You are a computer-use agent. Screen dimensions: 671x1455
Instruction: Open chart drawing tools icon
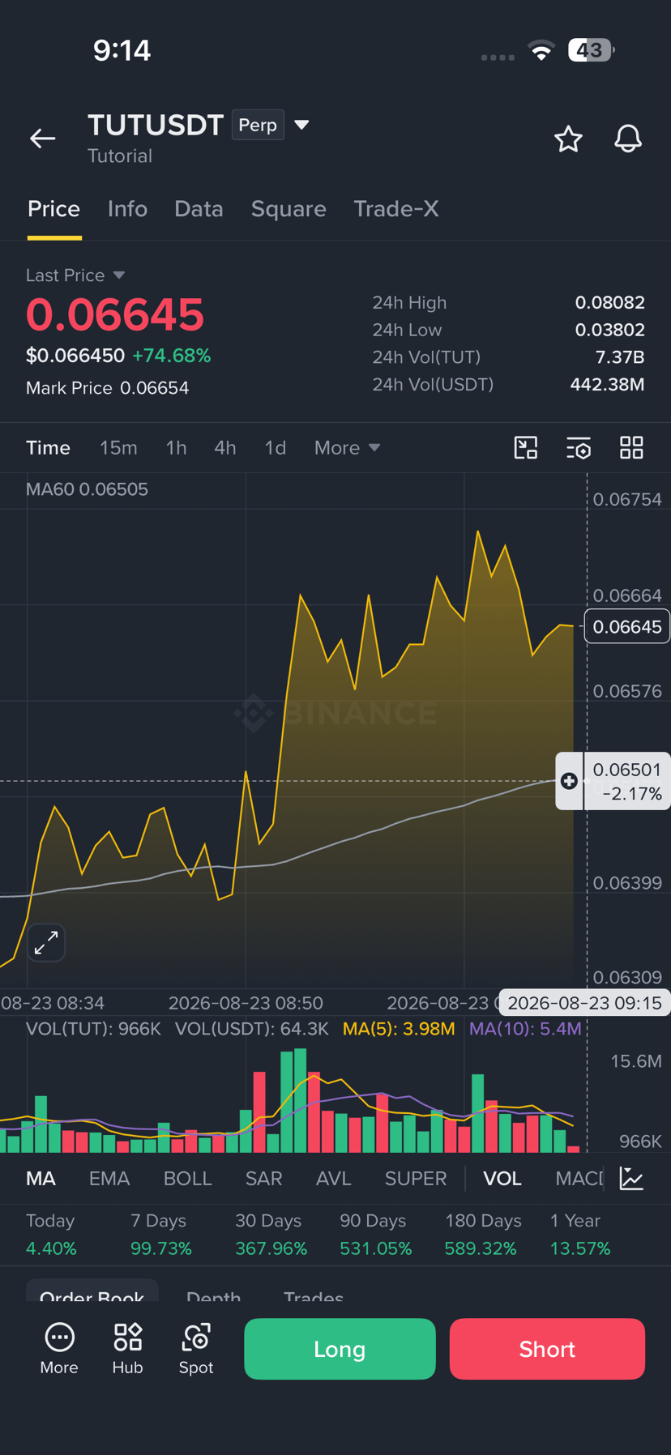(526, 448)
